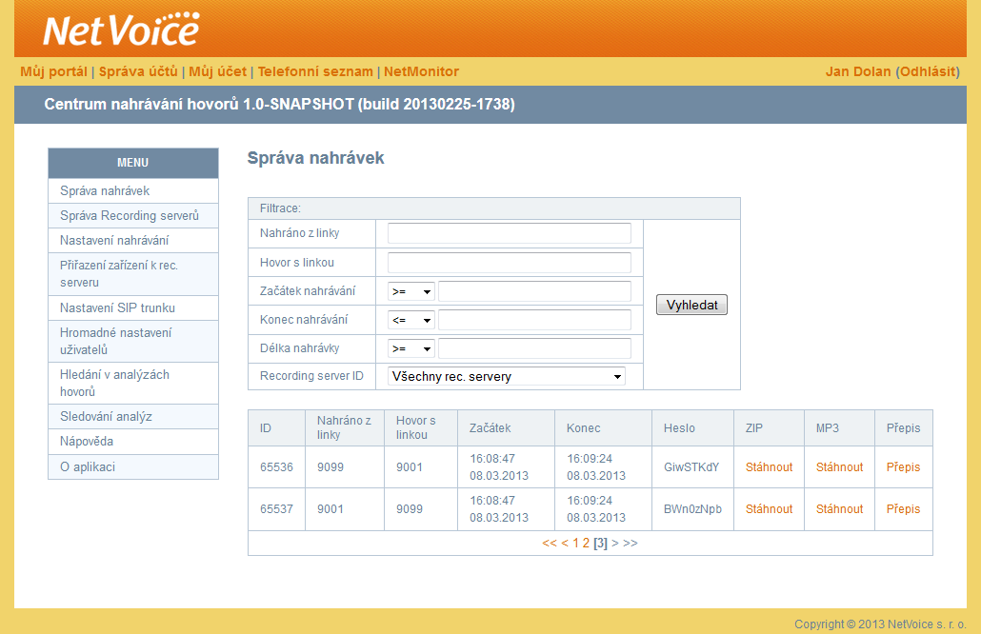This screenshot has width=981, height=634.
Task: Open Konec nahrávání operator dropdown
Action: click(411, 320)
